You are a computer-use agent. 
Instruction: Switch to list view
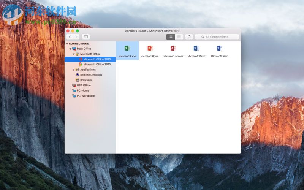pos(179,36)
